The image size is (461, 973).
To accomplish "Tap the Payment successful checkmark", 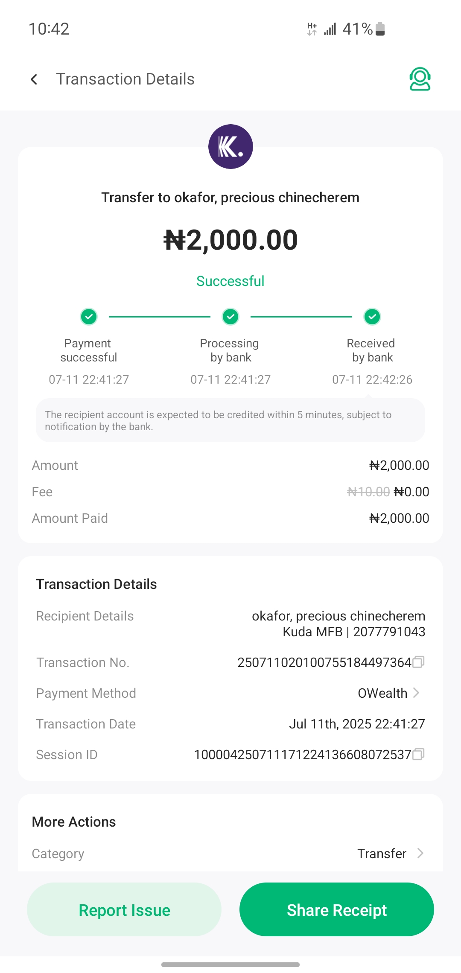I will 89,317.
